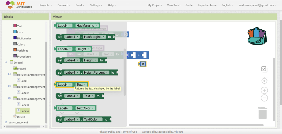Expand the Any component section
This screenshot has height=134, width=282.
[6, 122]
